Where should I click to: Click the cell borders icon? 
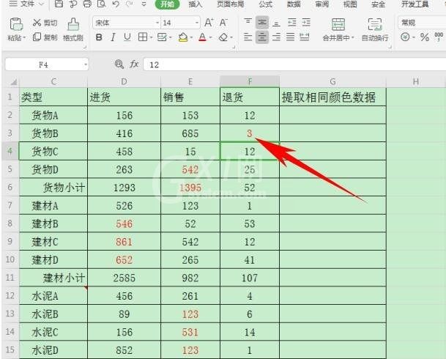[143, 37]
